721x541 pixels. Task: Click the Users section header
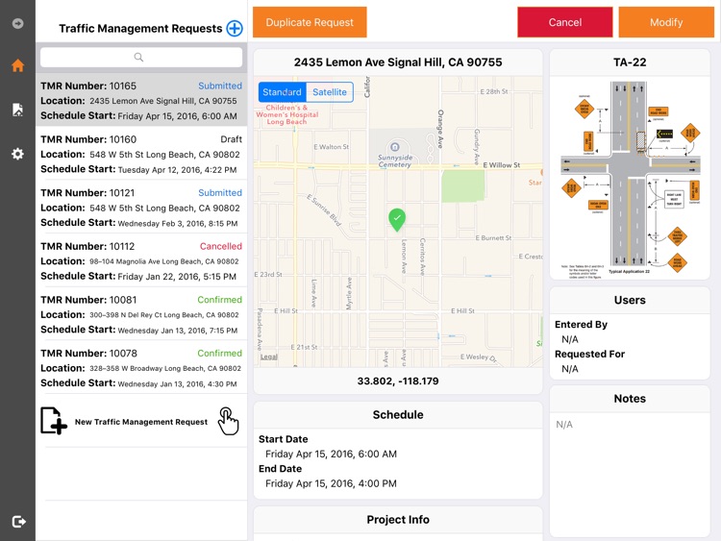point(630,300)
